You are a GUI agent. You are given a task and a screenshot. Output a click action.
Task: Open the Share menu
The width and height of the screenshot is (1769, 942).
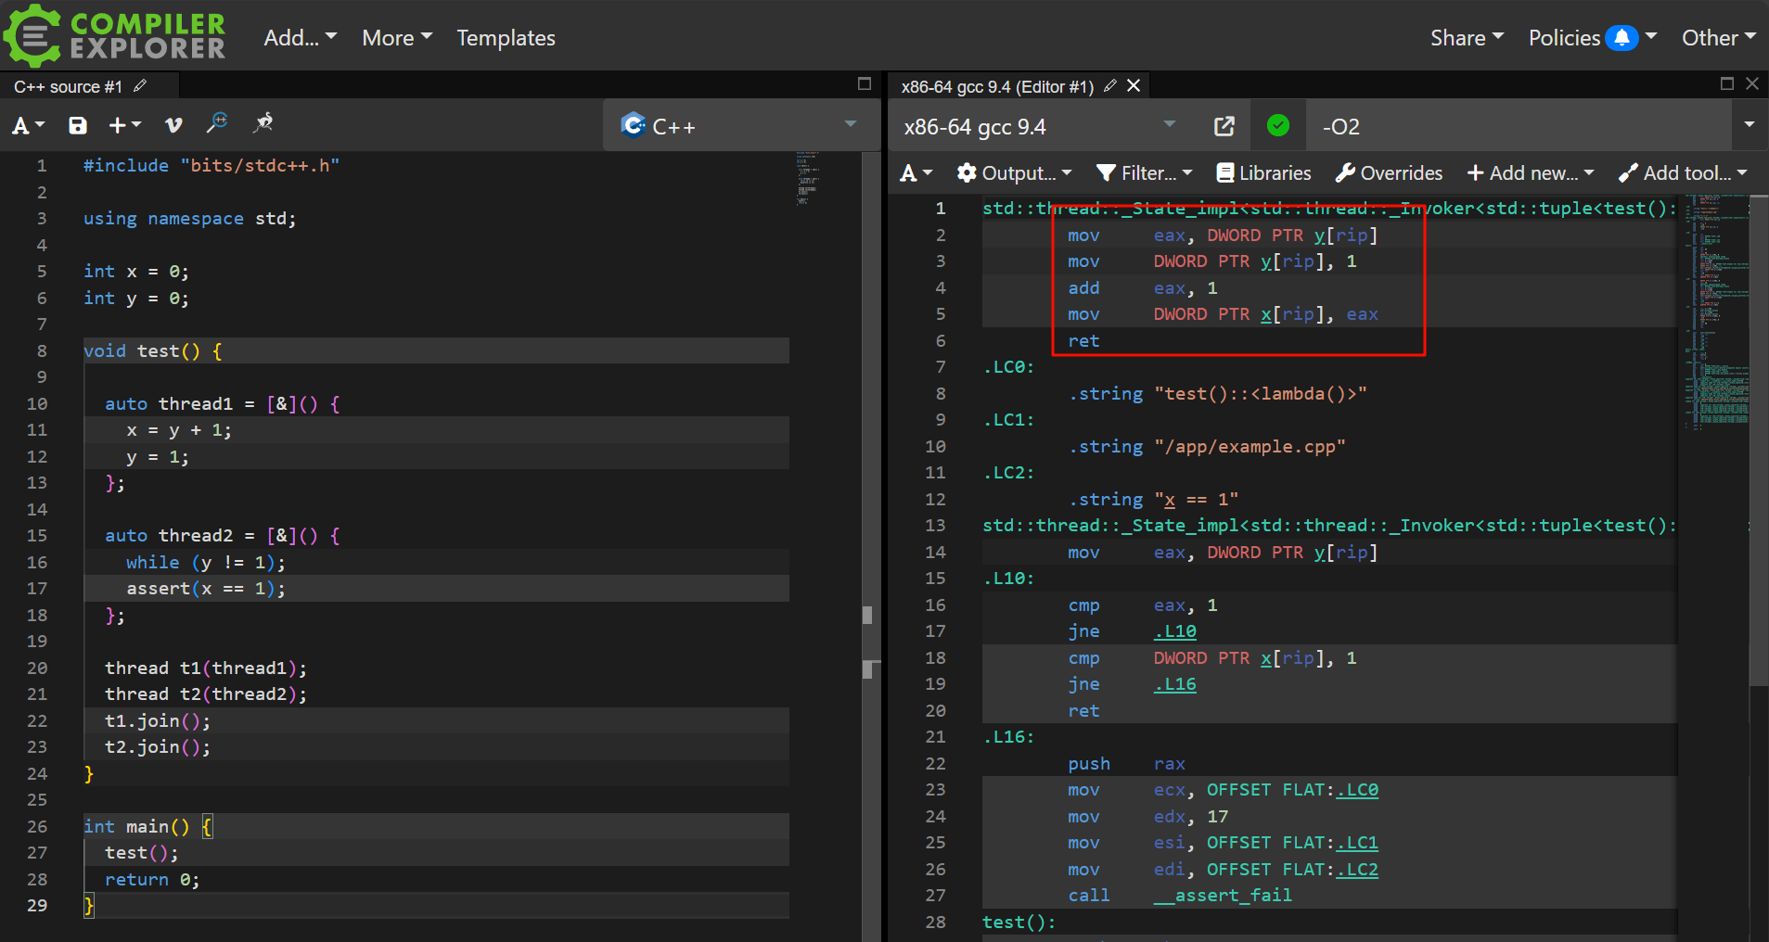pyautogui.click(x=1466, y=38)
